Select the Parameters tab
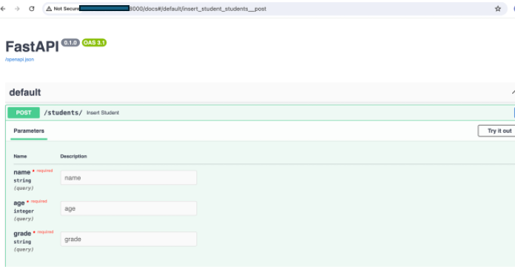 tap(29, 131)
